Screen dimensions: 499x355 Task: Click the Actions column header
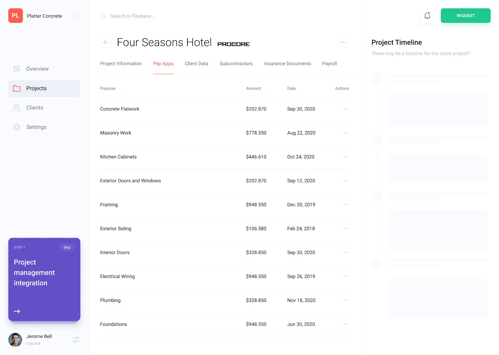pos(342,89)
